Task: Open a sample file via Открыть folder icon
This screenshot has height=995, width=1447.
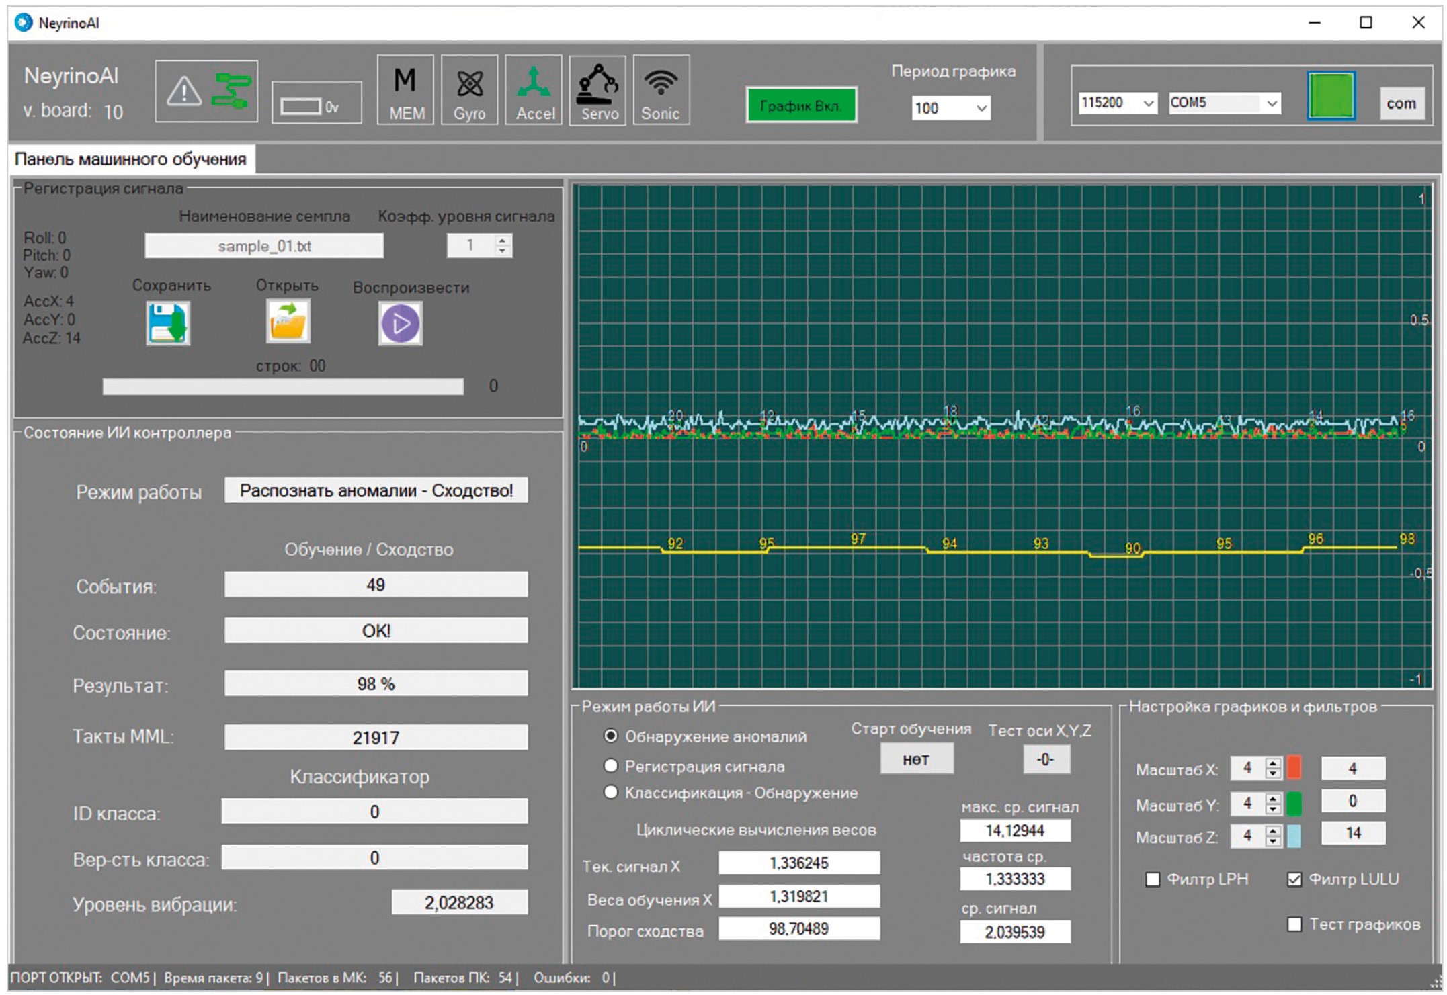Action: coord(288,321)
